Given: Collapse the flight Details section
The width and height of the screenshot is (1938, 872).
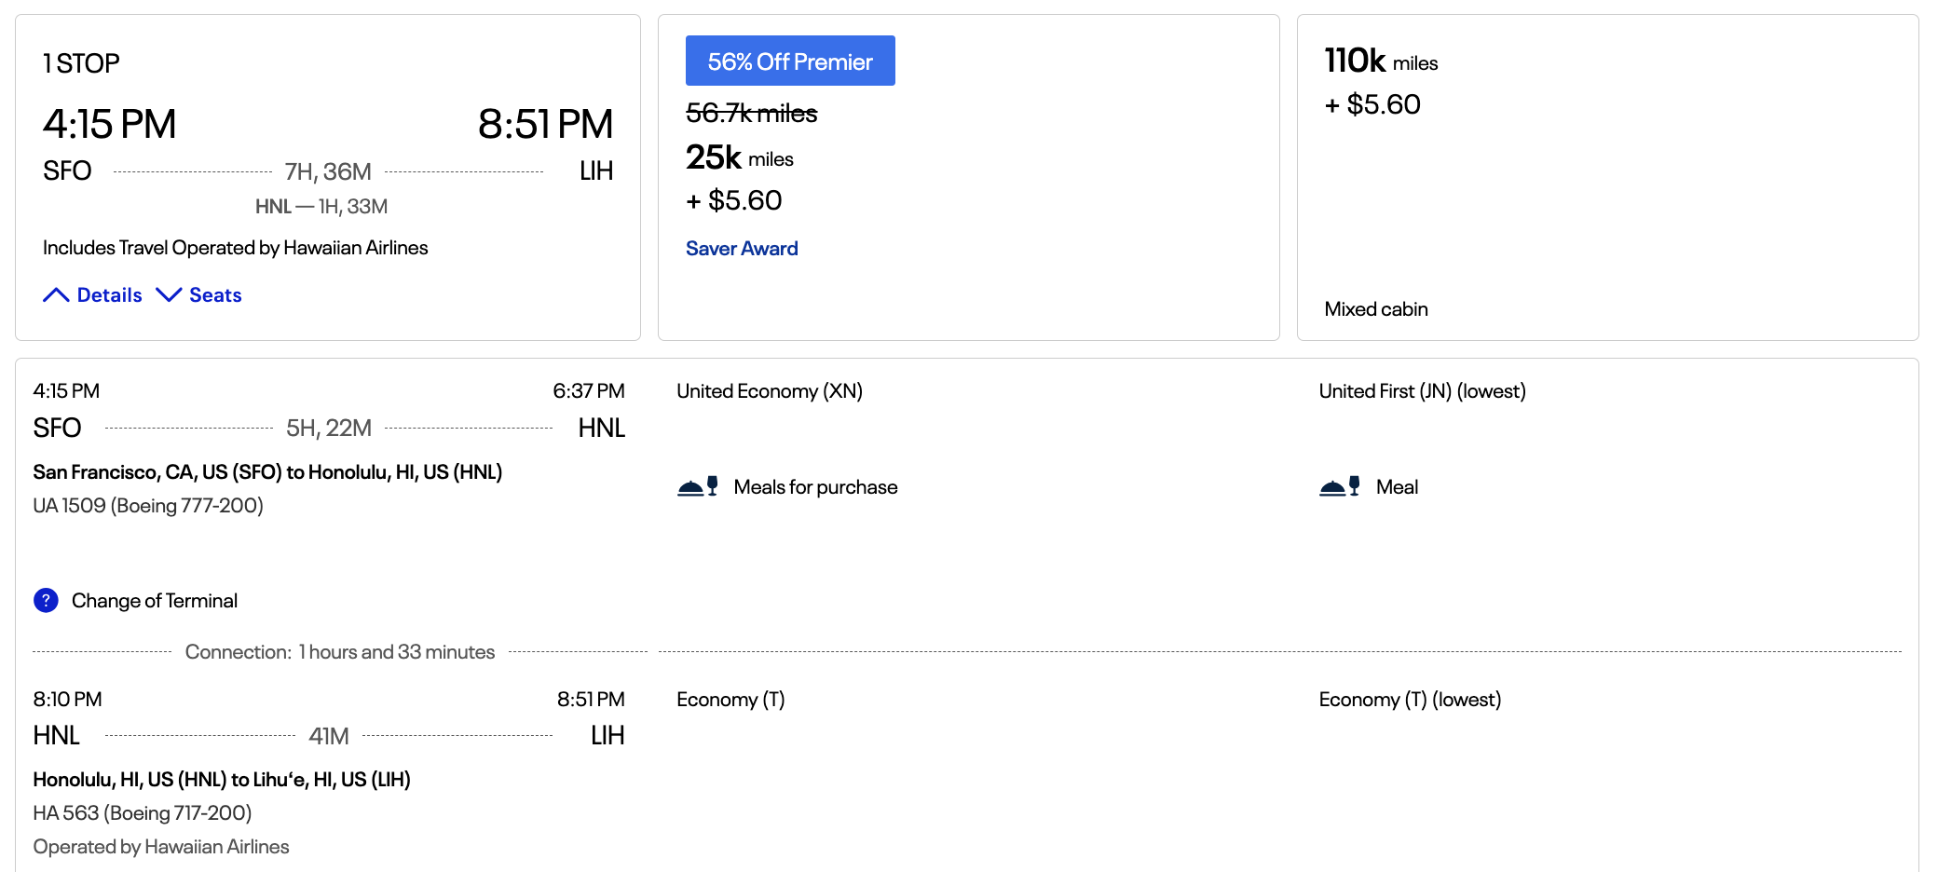Looking at the screenshot, I should tap(92, 295).
